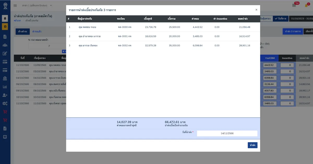This screenshot has width=313, height=164.
Task: Open the apps grid icon
Action: pyautogui.click(x=294, y=5)
